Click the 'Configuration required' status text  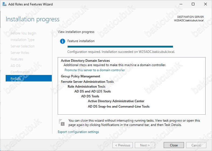(121, 52)
